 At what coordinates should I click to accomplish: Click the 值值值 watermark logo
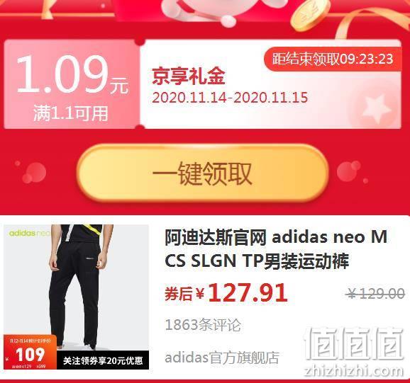(x=353, y=344)
